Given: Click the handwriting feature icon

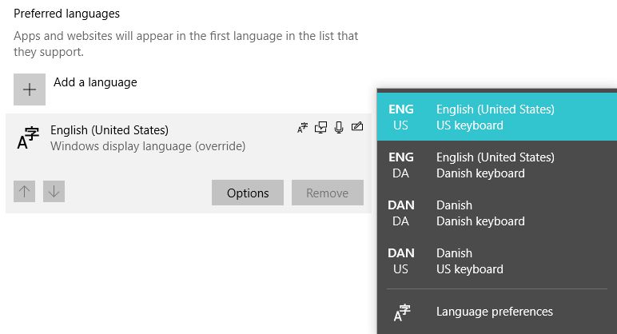Looking at the screenshot, I should (357, 128).
